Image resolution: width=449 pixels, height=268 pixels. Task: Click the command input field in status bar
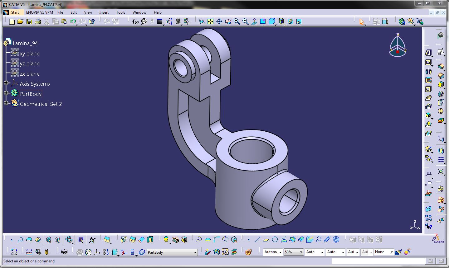378,261
